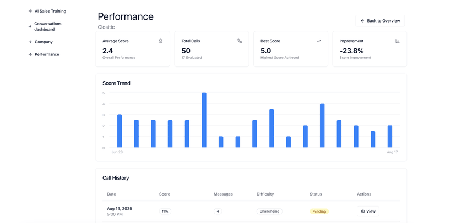456x223 pixels.
Task: Click the trending arrow icon in Best Score
Action: tap(318, 41)
